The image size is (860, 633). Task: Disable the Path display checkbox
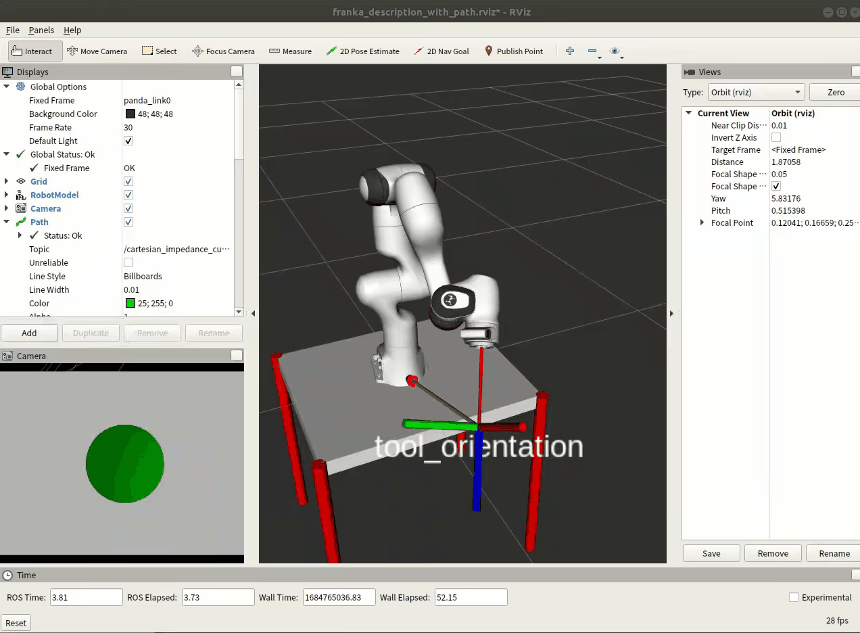click(128, 222)
